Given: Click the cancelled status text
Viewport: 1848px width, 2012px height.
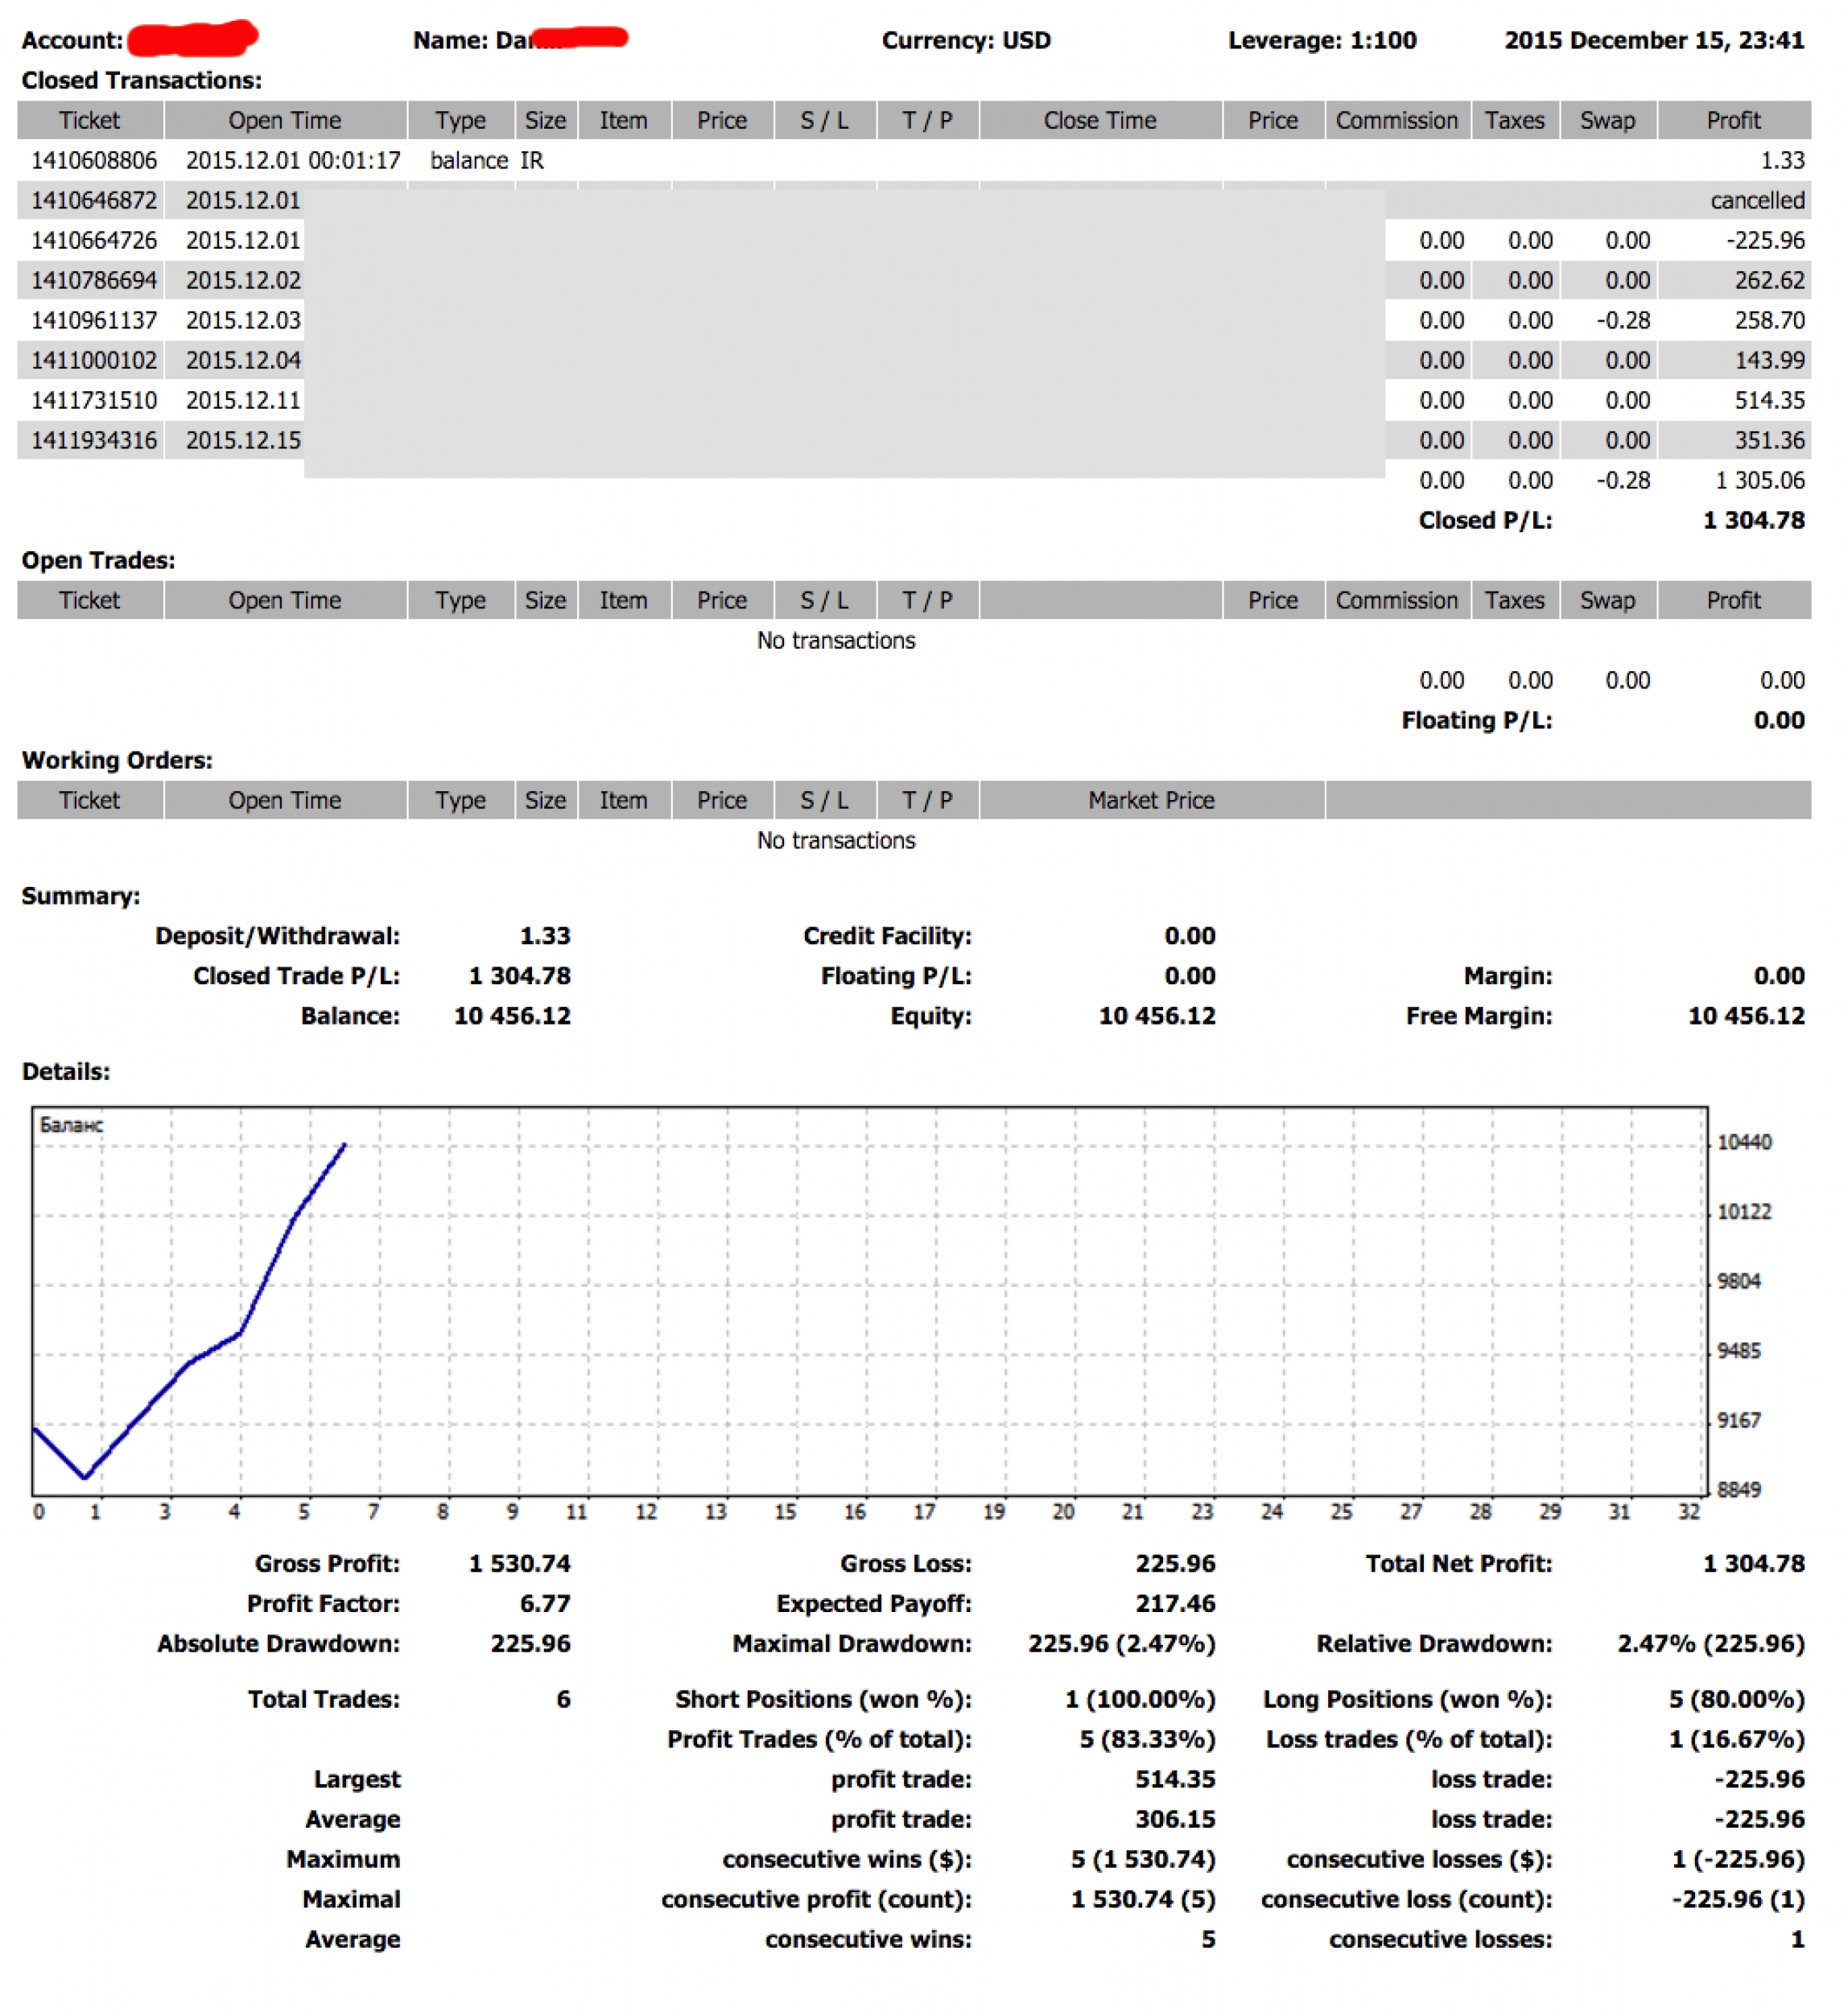Looking at the screenshot, I should pyautogui.click(x=1756, y=200).
